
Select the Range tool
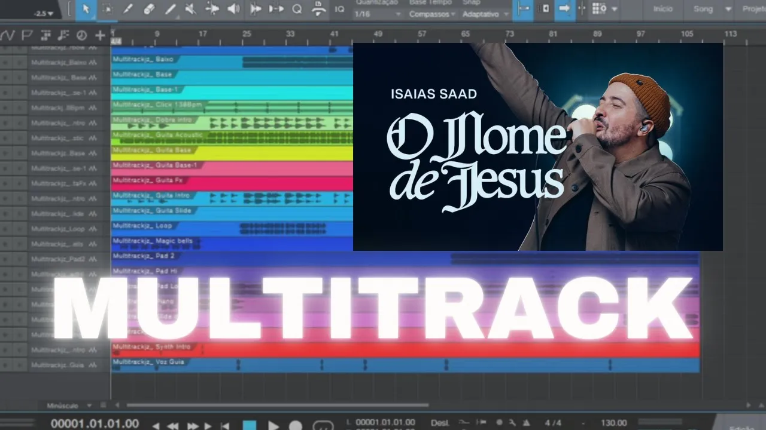pos(107,9)
